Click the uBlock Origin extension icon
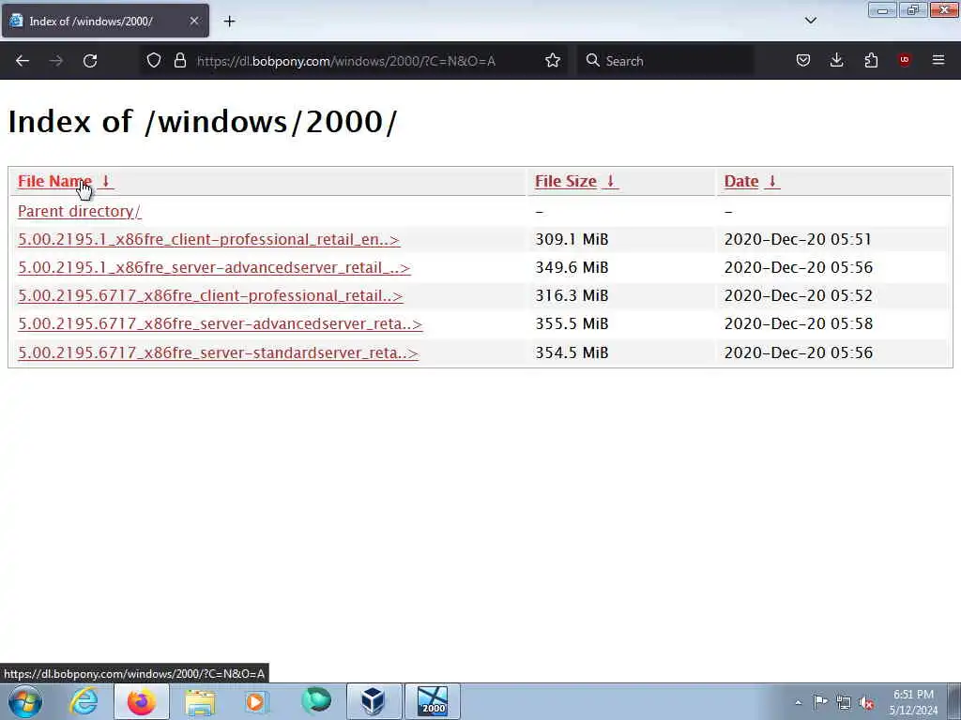The width and height of the screenshot is (961, 720). (x=904, y=60)
